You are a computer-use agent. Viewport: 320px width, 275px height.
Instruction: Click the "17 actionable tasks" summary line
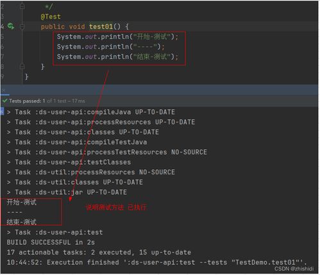[99, 253]
